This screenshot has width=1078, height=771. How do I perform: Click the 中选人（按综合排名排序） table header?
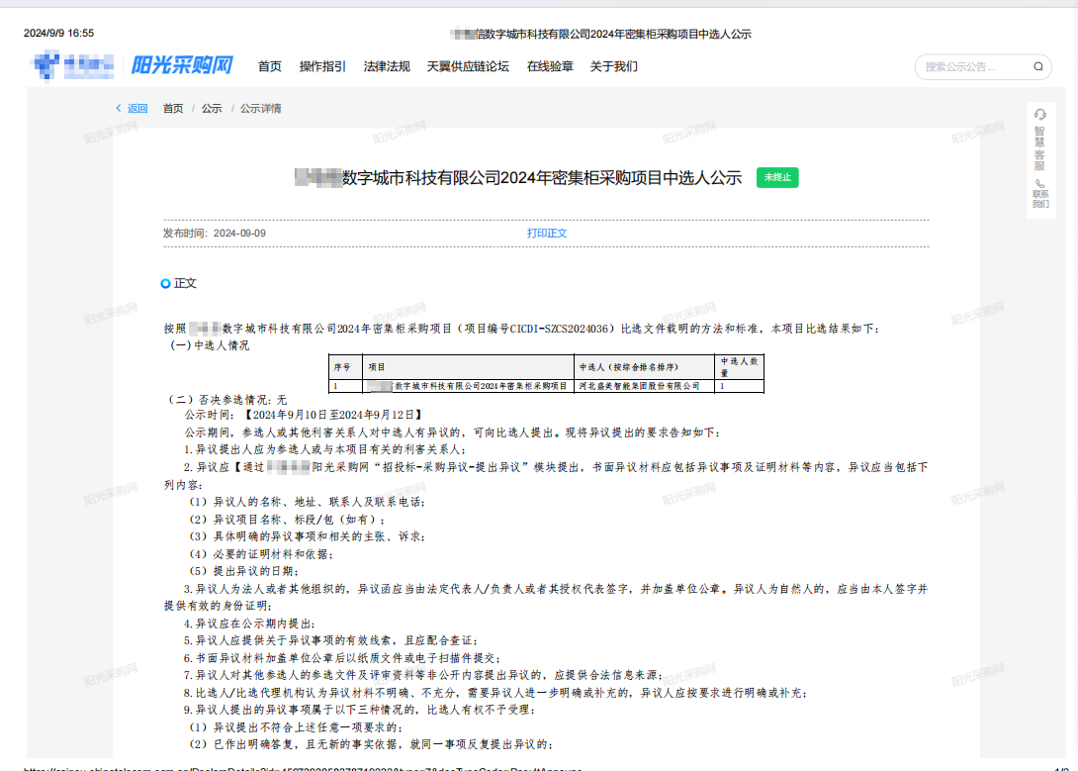point(644,367)
